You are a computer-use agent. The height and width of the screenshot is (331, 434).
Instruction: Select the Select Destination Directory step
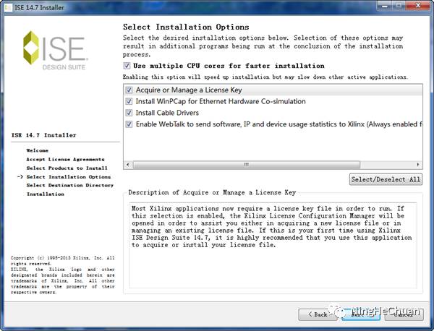pos(70,185)
